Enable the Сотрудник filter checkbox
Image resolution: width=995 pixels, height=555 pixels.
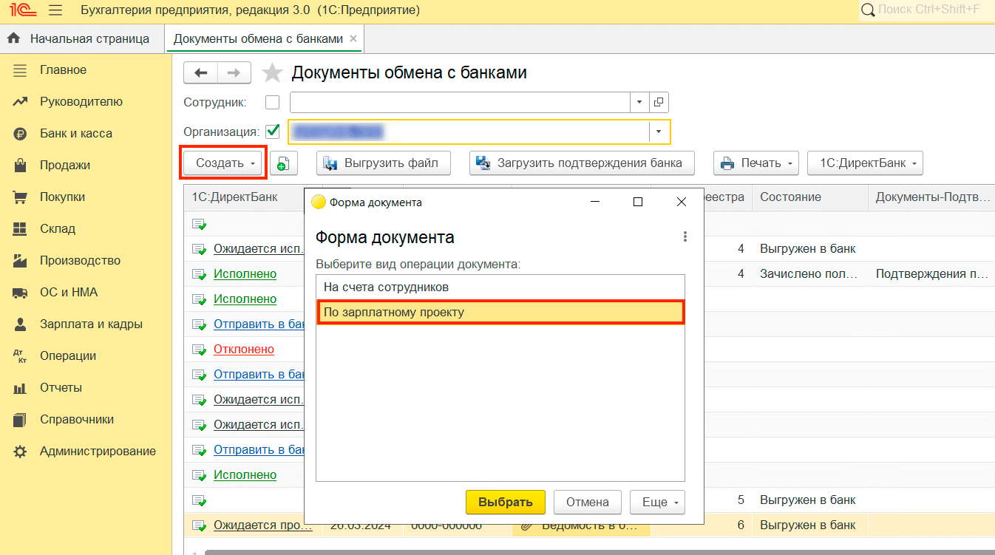pyautogui.click(x=272, y=102)
